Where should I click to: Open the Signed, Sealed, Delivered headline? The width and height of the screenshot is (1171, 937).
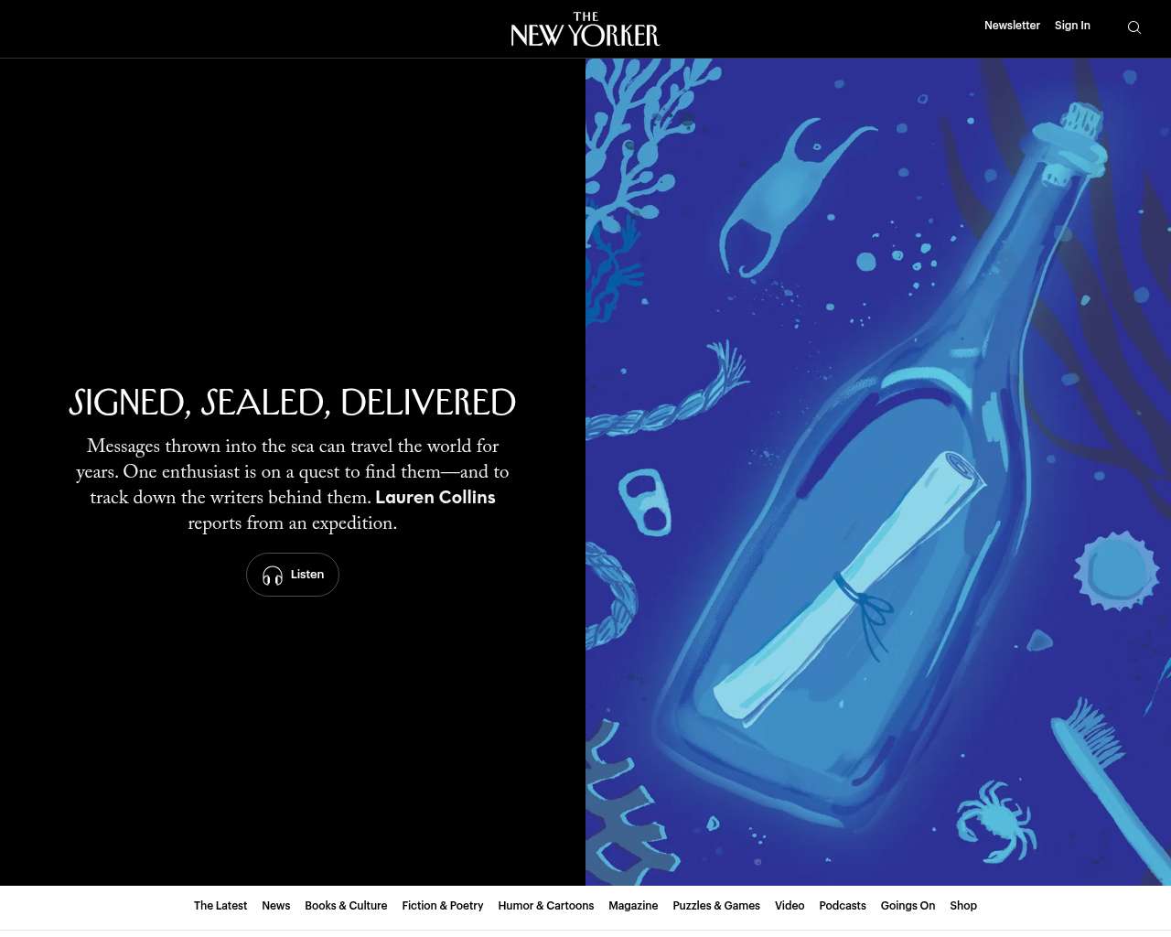293,404
